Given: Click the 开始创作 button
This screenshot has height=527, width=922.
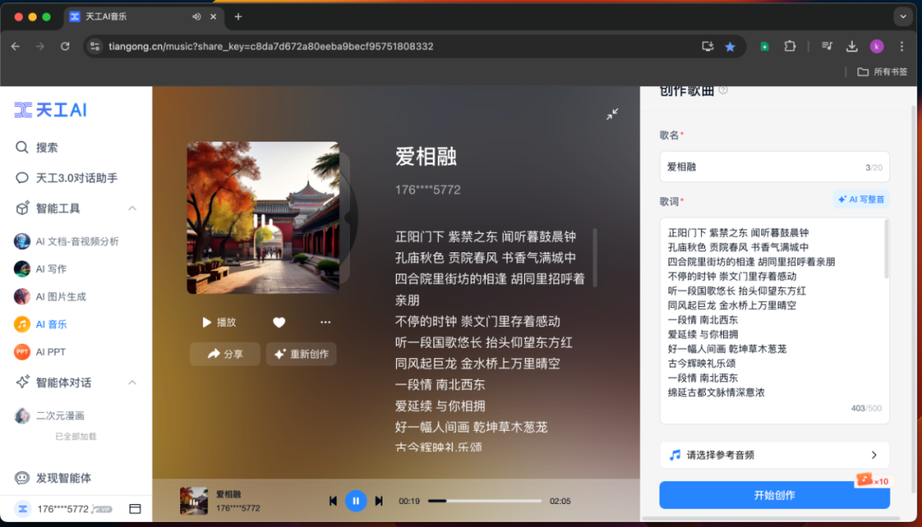Looking at the screenshot, I should point(773,495).
